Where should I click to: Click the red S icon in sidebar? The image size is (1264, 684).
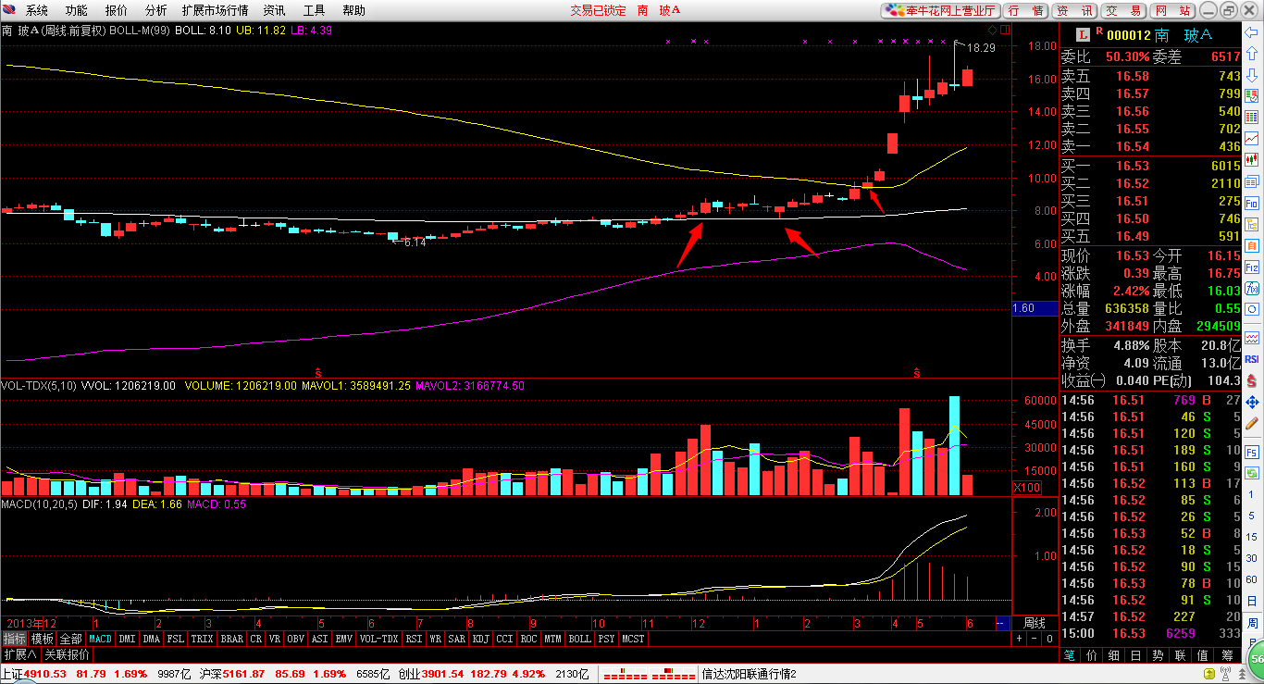[1252, 380]
